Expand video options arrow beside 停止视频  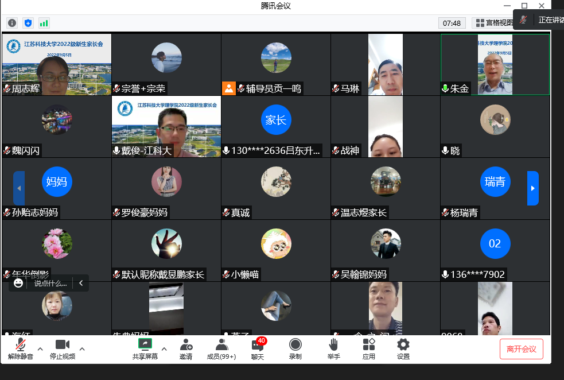[x=82, y=348]
